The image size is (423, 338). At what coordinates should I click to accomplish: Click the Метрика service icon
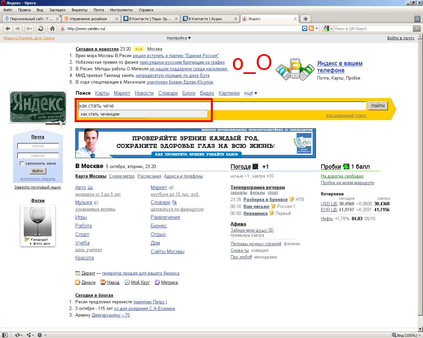[157, 282]
